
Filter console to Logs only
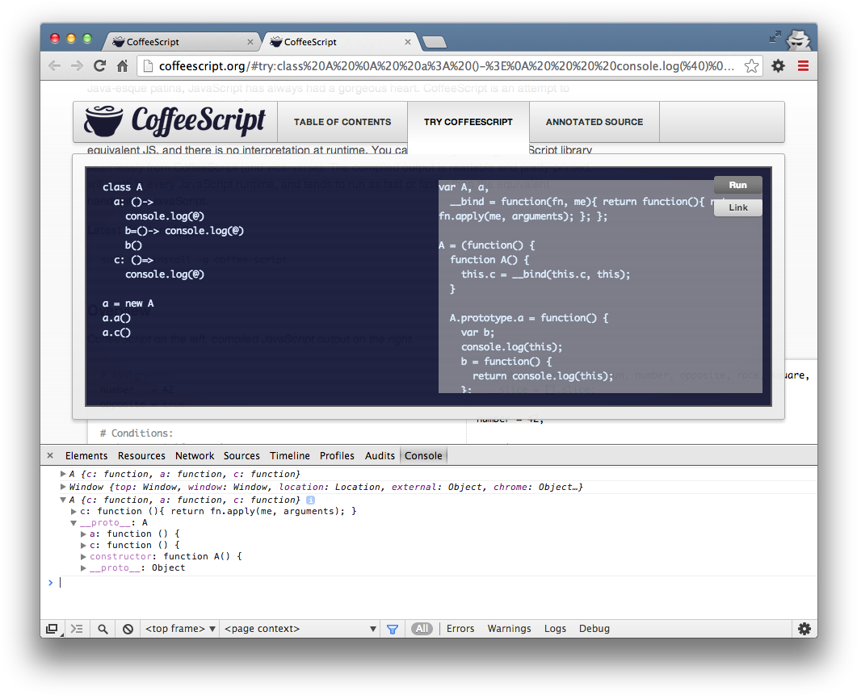tap(555, 629)
